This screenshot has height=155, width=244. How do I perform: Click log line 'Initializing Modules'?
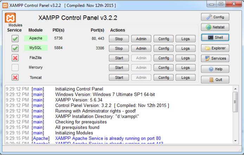click(x=74, y=133)
